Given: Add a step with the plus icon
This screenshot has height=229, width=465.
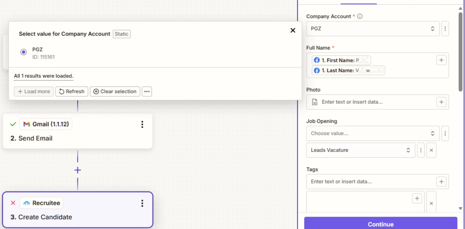Looking at the screenshot, I should [77, 170].
